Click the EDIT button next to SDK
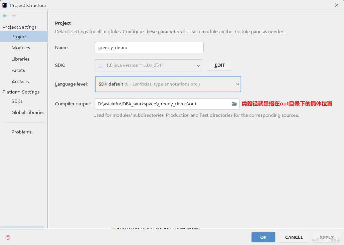 pyautogui.click(x=219, y=65)
